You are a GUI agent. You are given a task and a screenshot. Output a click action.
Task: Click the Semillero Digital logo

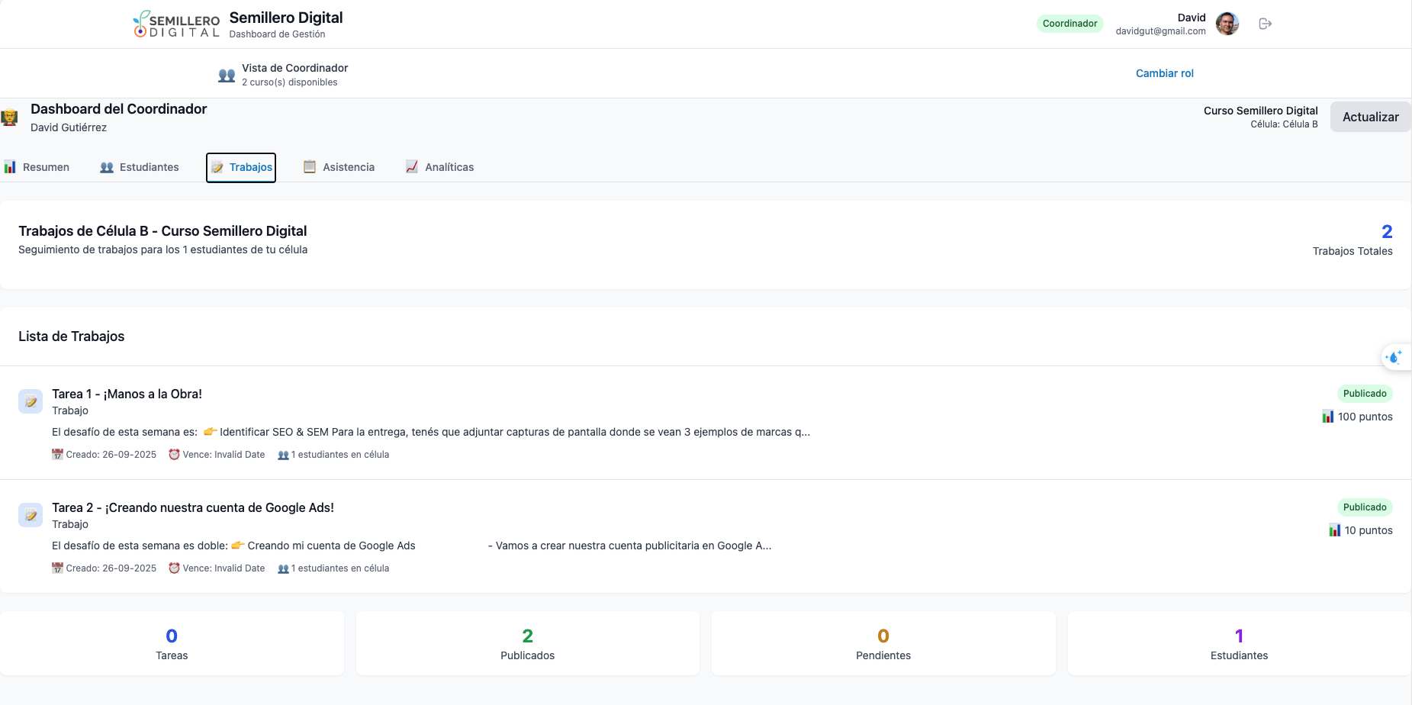click(176, 24)
